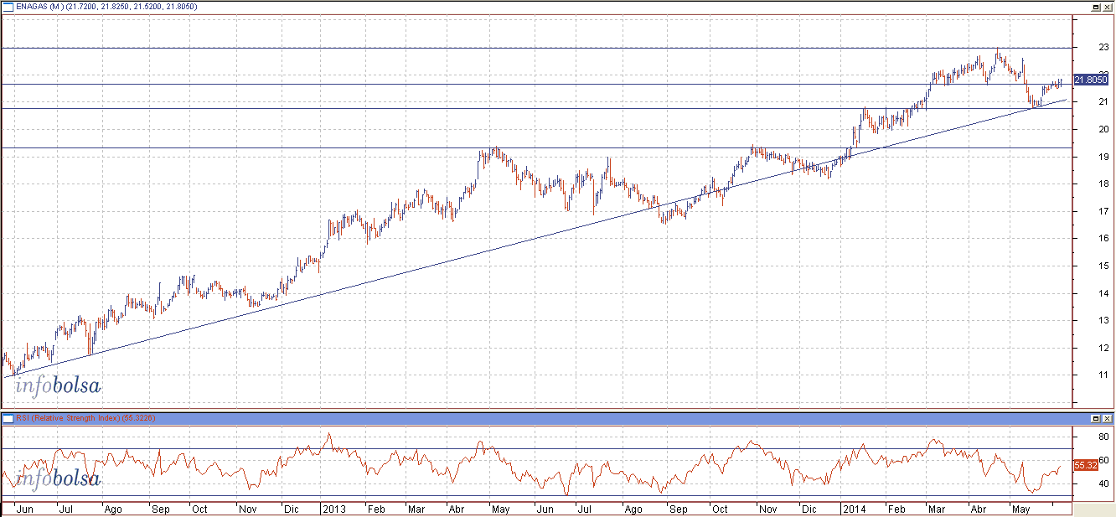This screenshot has height=517, width=1116.
Task: Click the infobolsa watermark in price chart
Action: coord(58,386)
